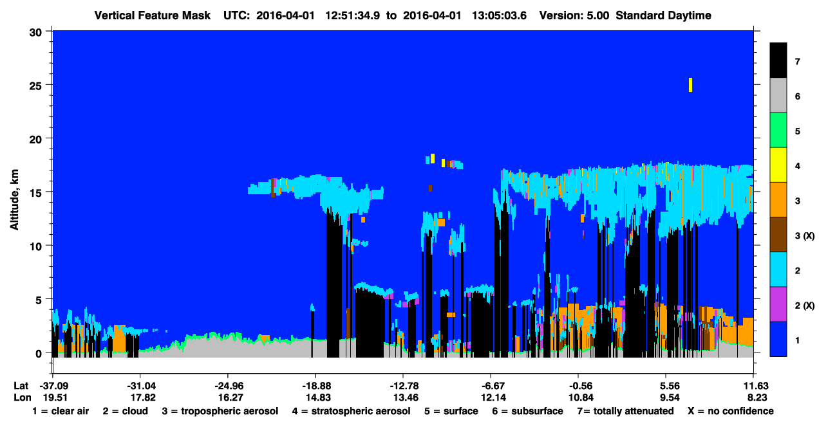This screenshot has width=837, height=429.
Task: Click the latitude value -31.04
Action: click(x=140, y=385)
